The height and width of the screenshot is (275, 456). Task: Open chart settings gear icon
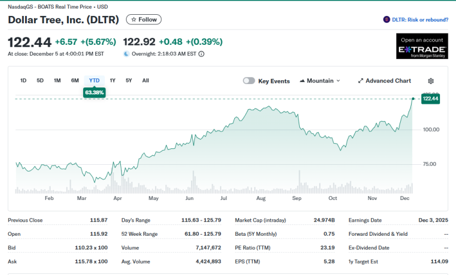[x=431, y=81]
